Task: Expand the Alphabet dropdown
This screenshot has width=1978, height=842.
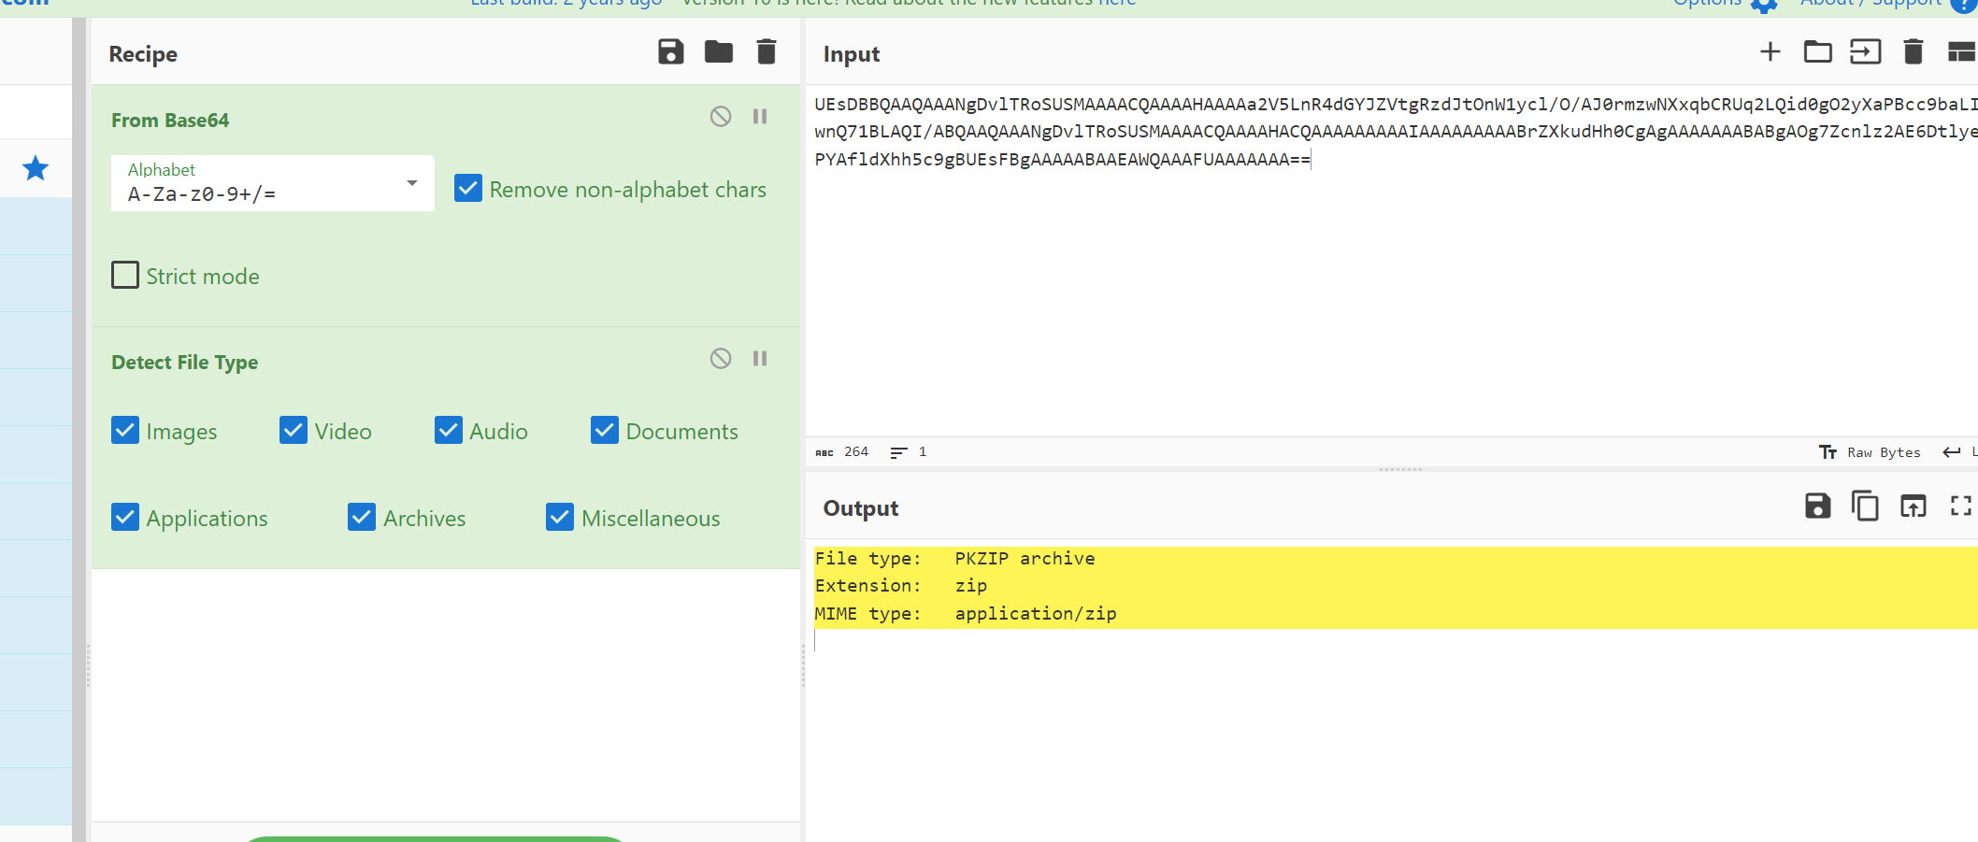Action: [x=411, y=183]
